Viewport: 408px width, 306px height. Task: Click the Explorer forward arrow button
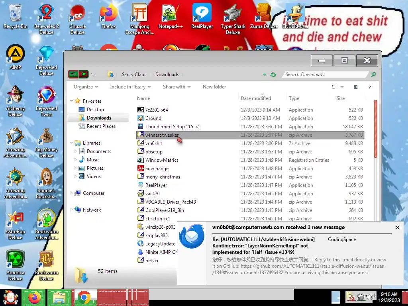click(x=84, y=75)
